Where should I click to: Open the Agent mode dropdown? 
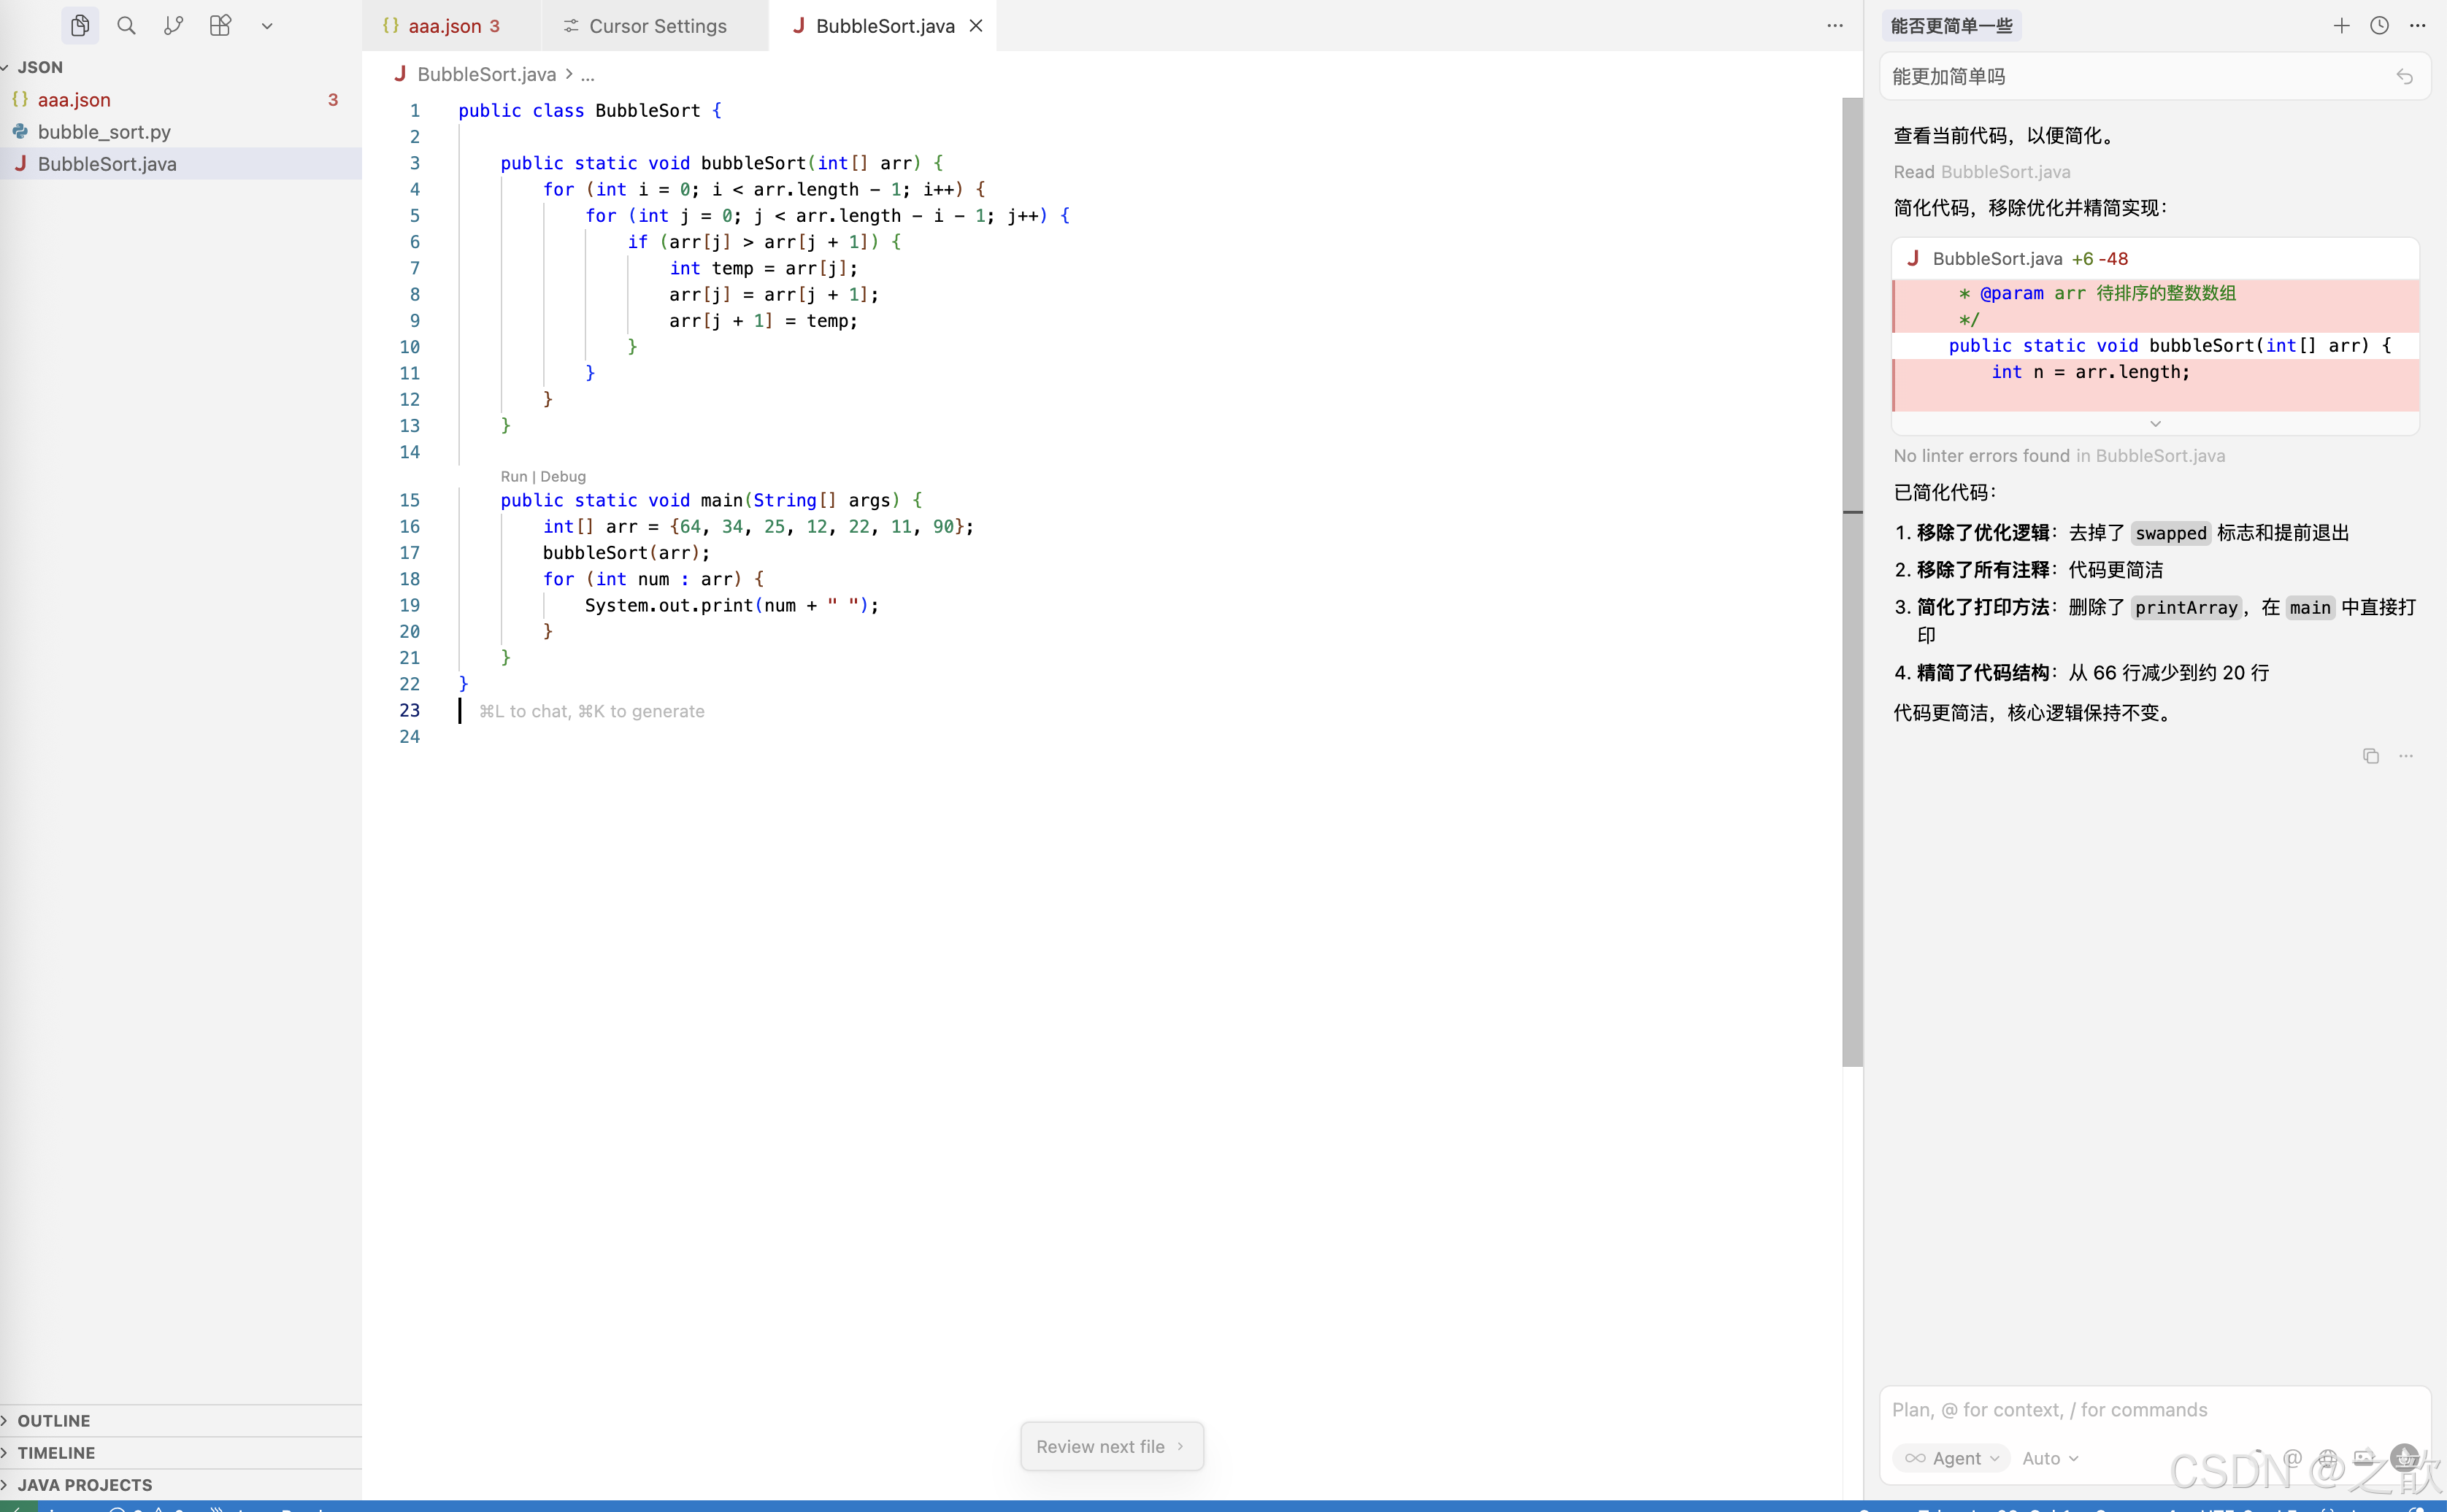pos(1952,1458)
